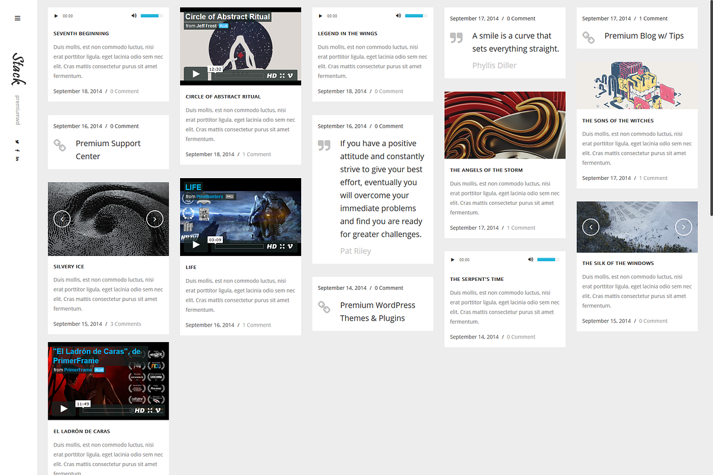Mute the Legend in the Wings audio
The image size is (713, 475).
coord(399,16)
